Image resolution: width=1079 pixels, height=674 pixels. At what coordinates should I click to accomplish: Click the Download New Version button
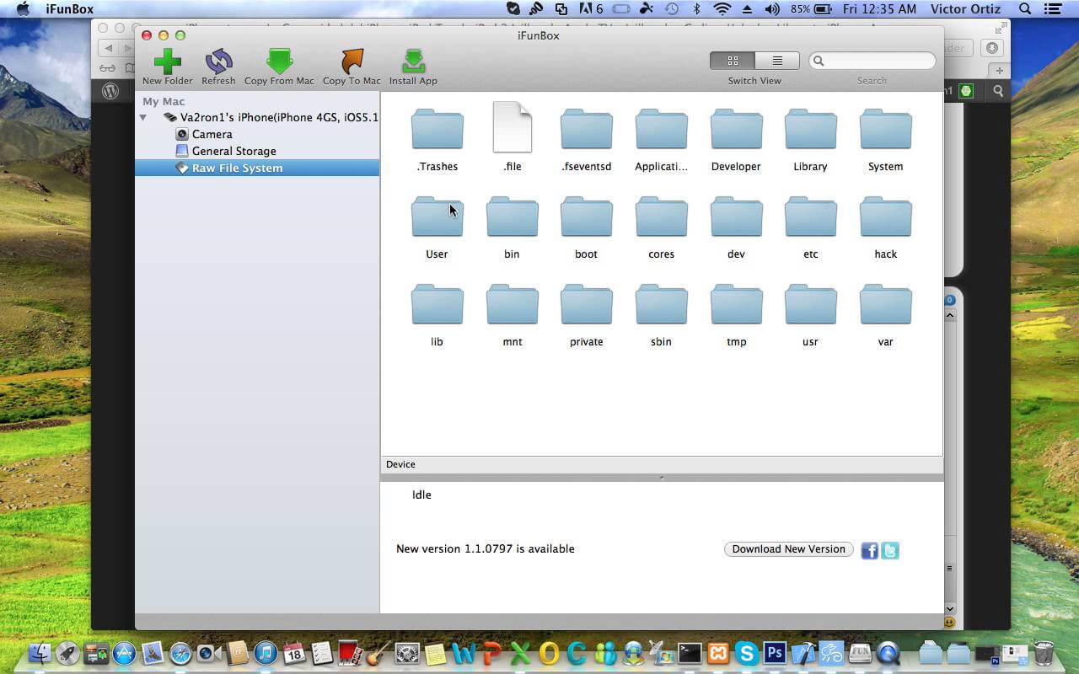788,549
